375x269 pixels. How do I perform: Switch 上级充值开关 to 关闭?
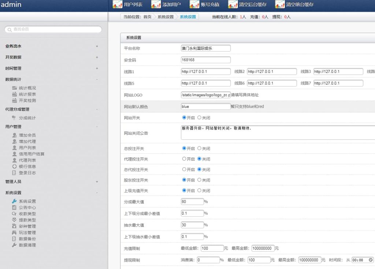[200, 190]
